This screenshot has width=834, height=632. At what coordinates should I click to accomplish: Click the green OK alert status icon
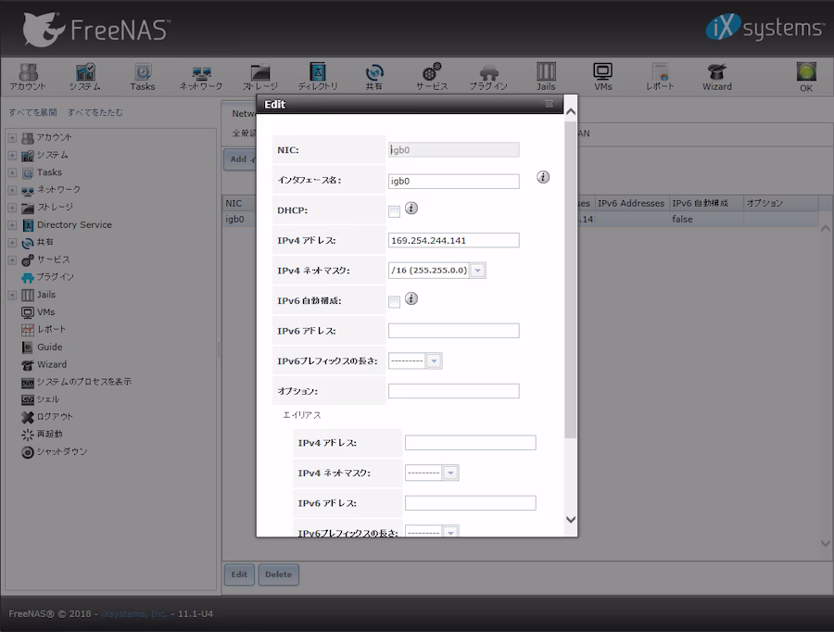806,72
